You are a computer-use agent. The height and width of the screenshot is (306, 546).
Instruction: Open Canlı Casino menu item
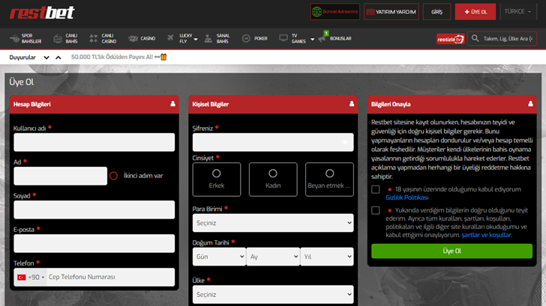[x=103, y=39]
